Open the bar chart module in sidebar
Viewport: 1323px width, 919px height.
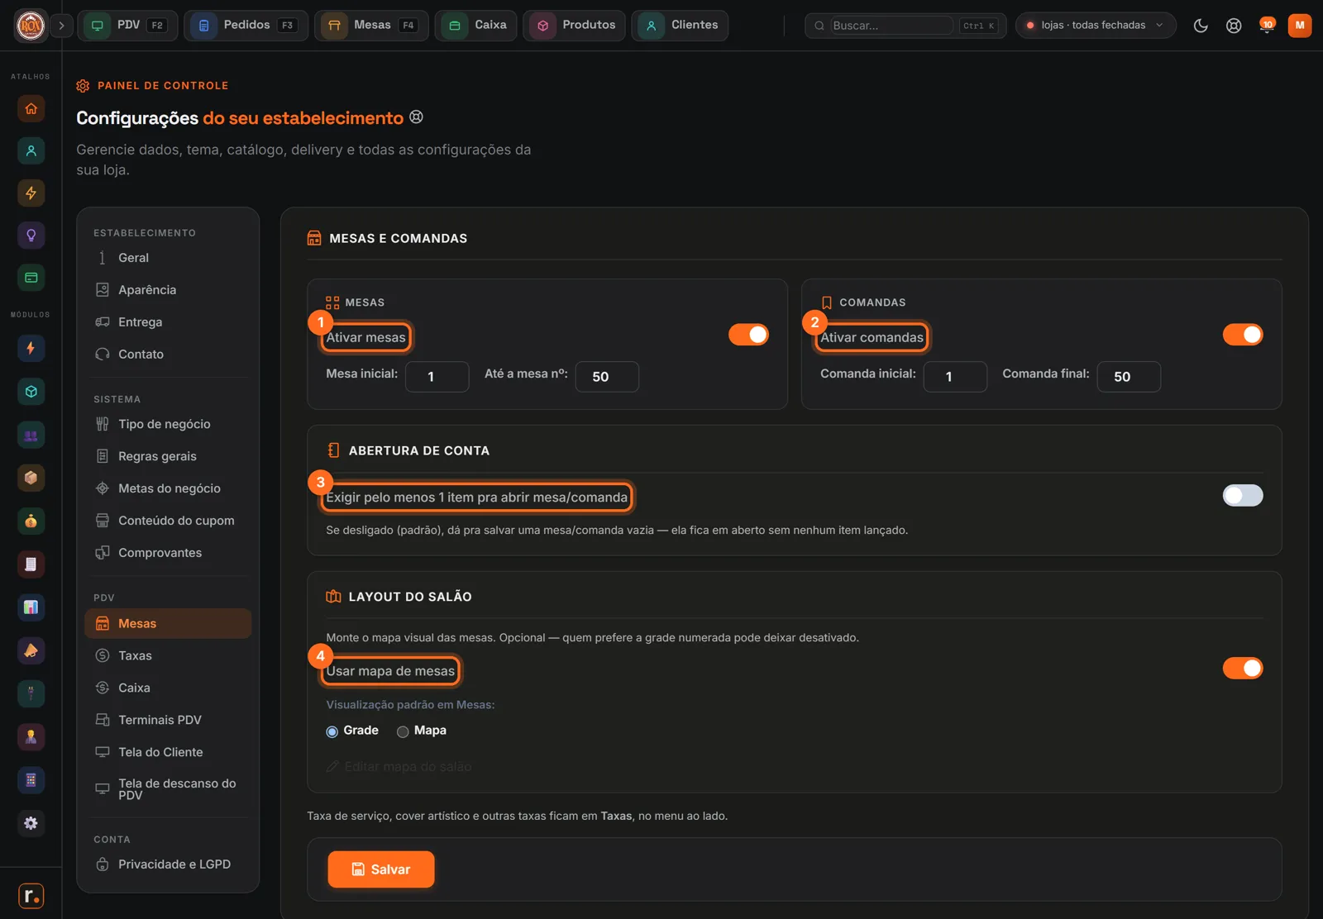pyautogui.click(x=31, y=607)
